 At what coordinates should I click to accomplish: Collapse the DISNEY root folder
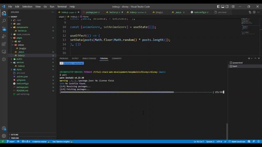tap(14, 17)
